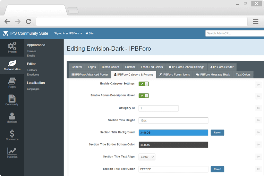This screenshot has width=264, height=176.
Task: Toggle Enable Category Settings switch
Action: point(144,84)
